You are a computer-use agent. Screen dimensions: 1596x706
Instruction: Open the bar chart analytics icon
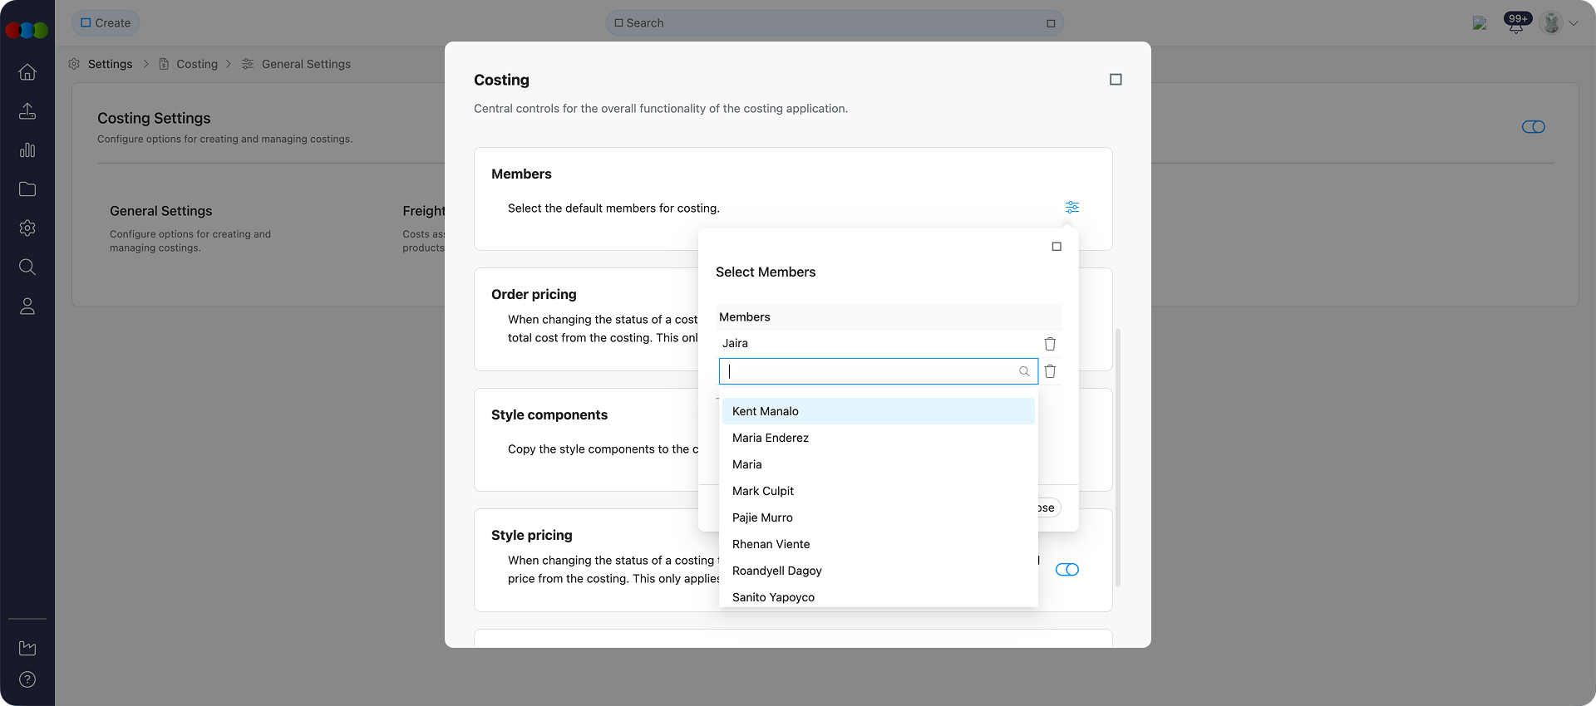click(x=27, y=150)
